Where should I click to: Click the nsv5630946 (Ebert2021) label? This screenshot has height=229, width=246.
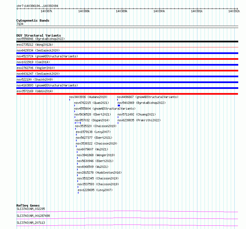[x=95, y=161]
